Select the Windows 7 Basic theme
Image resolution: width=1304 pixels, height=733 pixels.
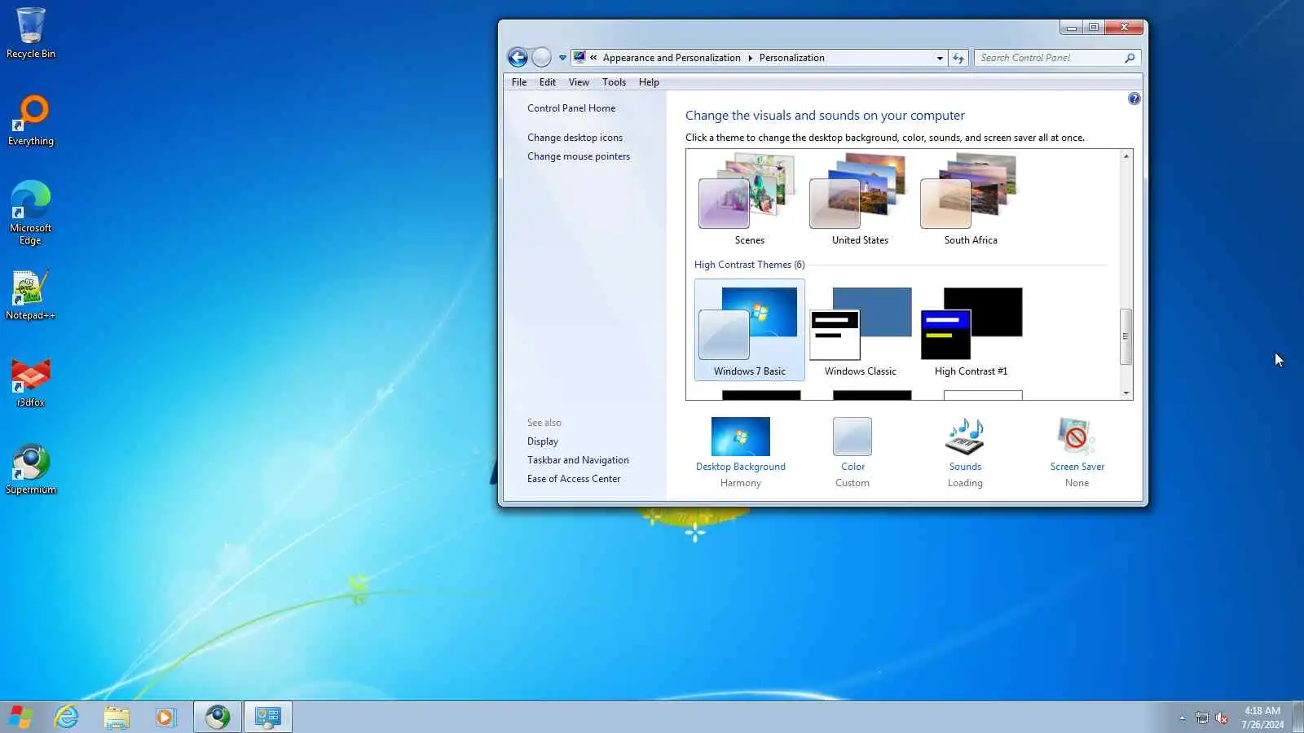tap(749, 330)
